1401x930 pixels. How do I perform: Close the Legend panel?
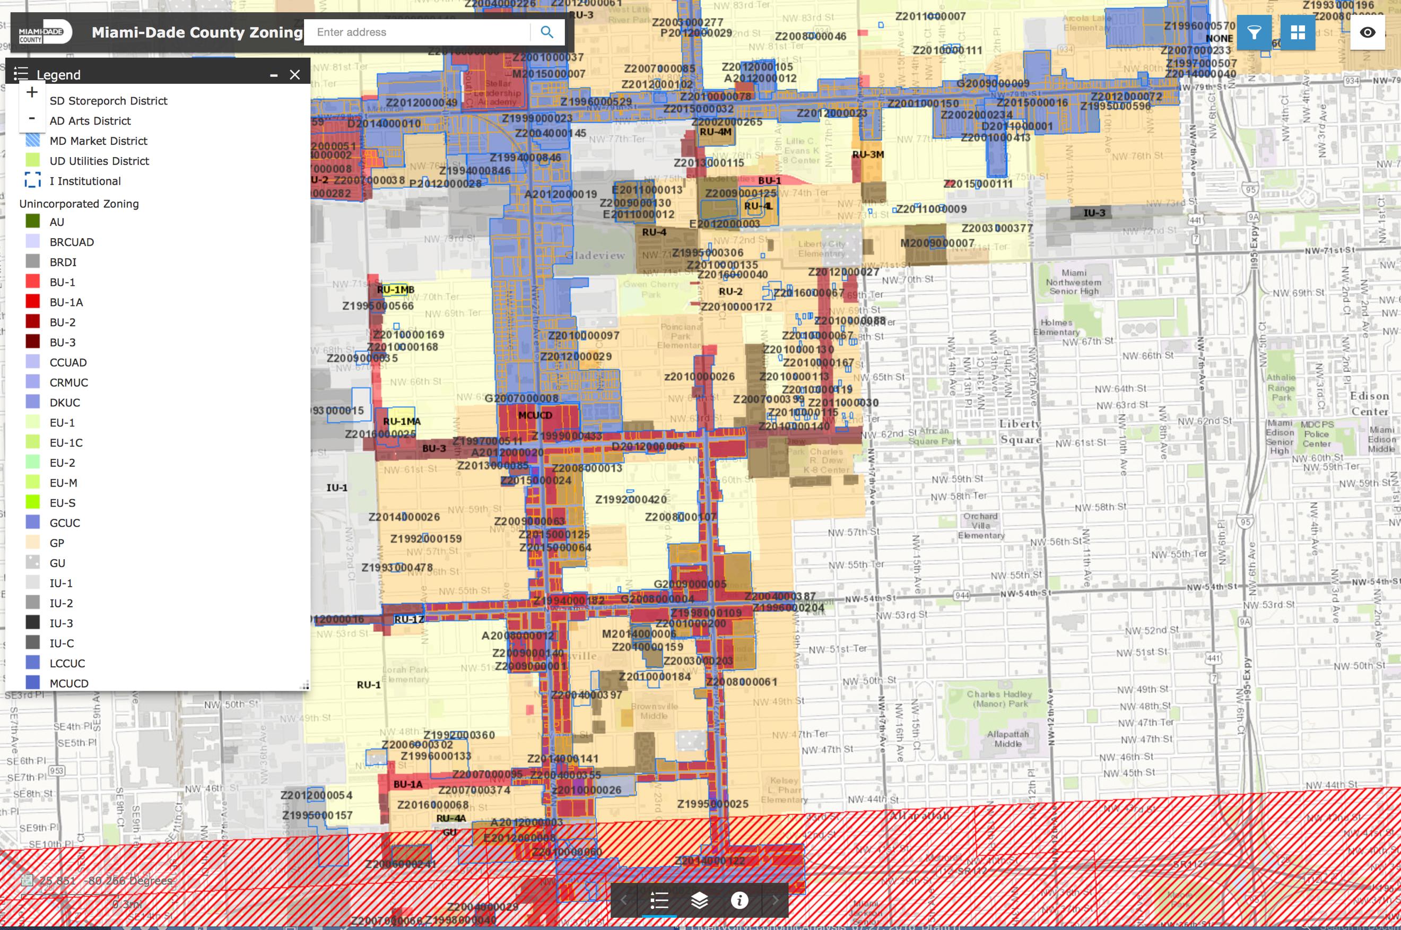294,75
